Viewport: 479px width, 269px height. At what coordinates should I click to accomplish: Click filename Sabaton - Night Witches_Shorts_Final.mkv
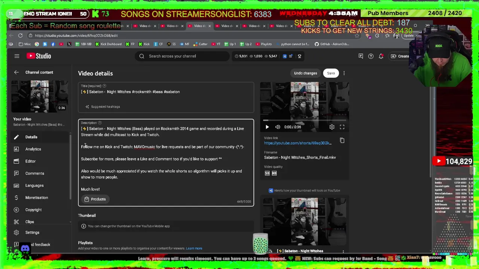click(x=300, y=158)
